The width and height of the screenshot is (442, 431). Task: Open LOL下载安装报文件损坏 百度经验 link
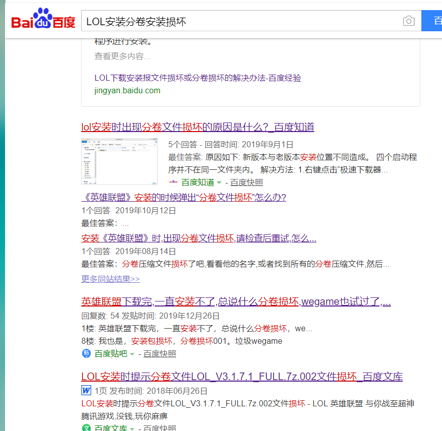click(198, 78)
